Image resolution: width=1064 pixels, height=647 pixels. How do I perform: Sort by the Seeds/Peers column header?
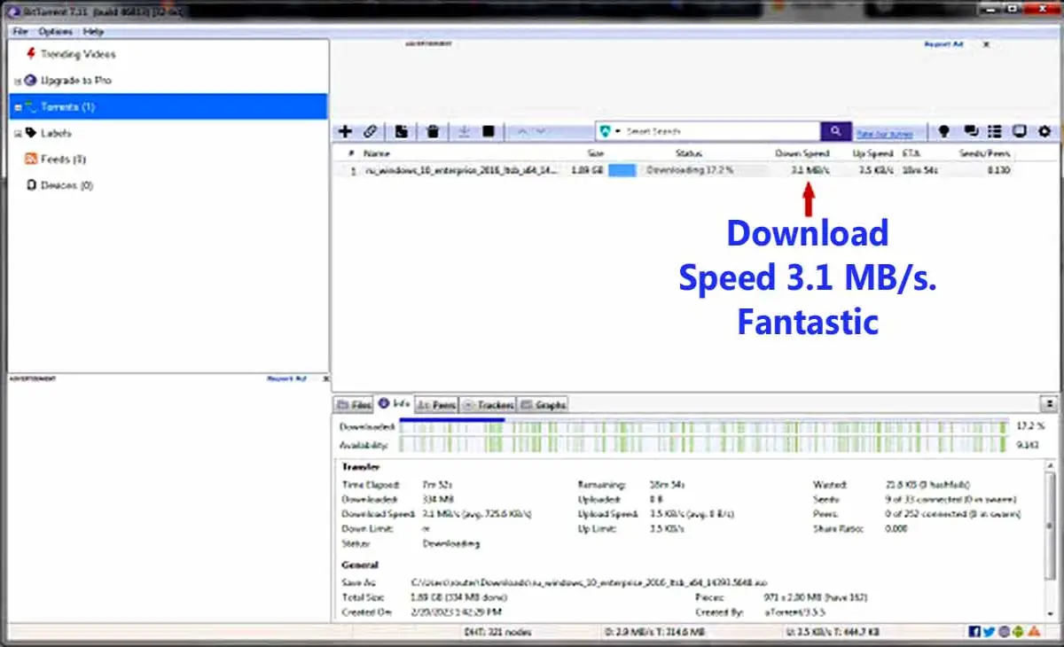pos(984,153)
